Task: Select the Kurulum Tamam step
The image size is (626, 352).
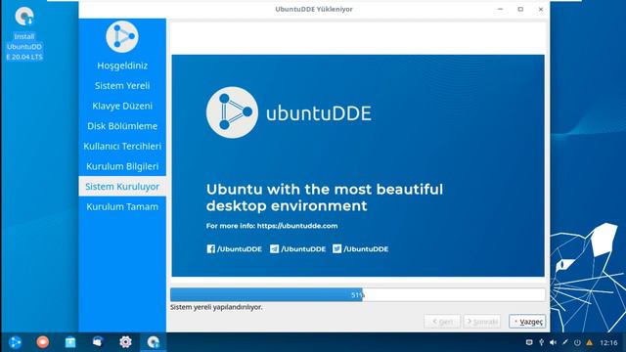Action: [x=122, y=206]
